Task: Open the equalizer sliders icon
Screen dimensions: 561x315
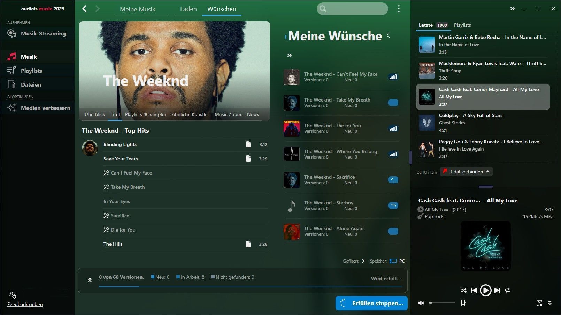Action: pyautogui.click(x=463, y=303)
